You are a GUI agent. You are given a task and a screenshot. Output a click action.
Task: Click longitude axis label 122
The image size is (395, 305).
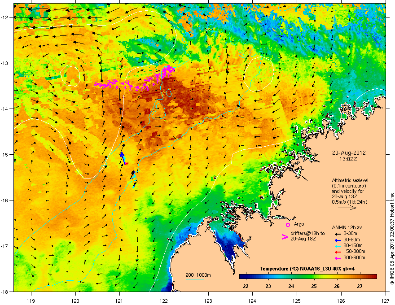(164, 301)
